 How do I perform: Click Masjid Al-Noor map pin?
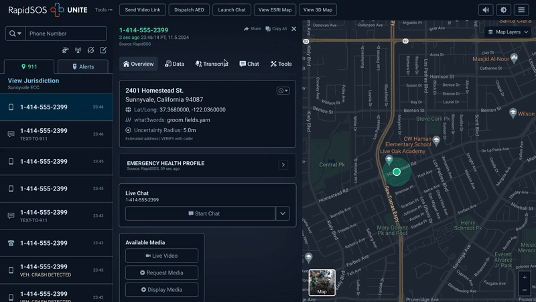coord(514,58)
